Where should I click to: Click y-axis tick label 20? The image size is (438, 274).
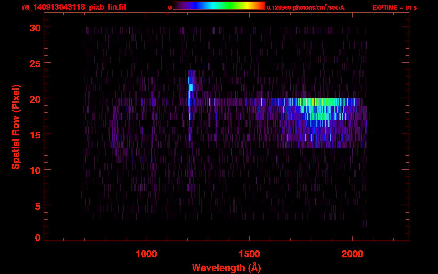[35, 99]
